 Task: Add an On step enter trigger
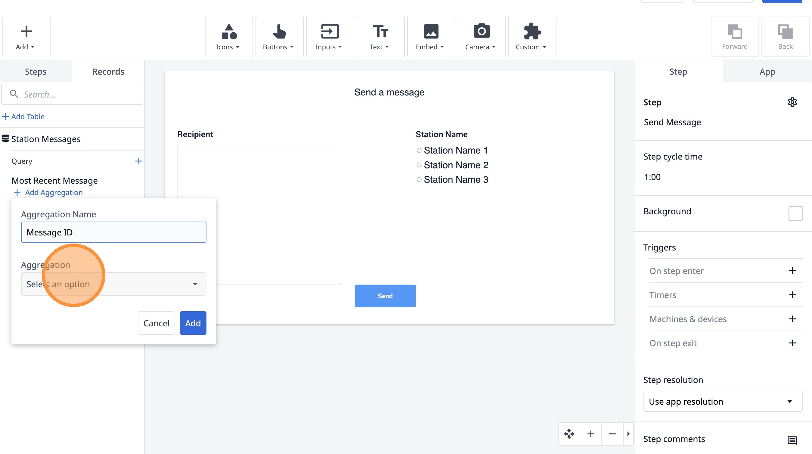[x=792, y=271]
